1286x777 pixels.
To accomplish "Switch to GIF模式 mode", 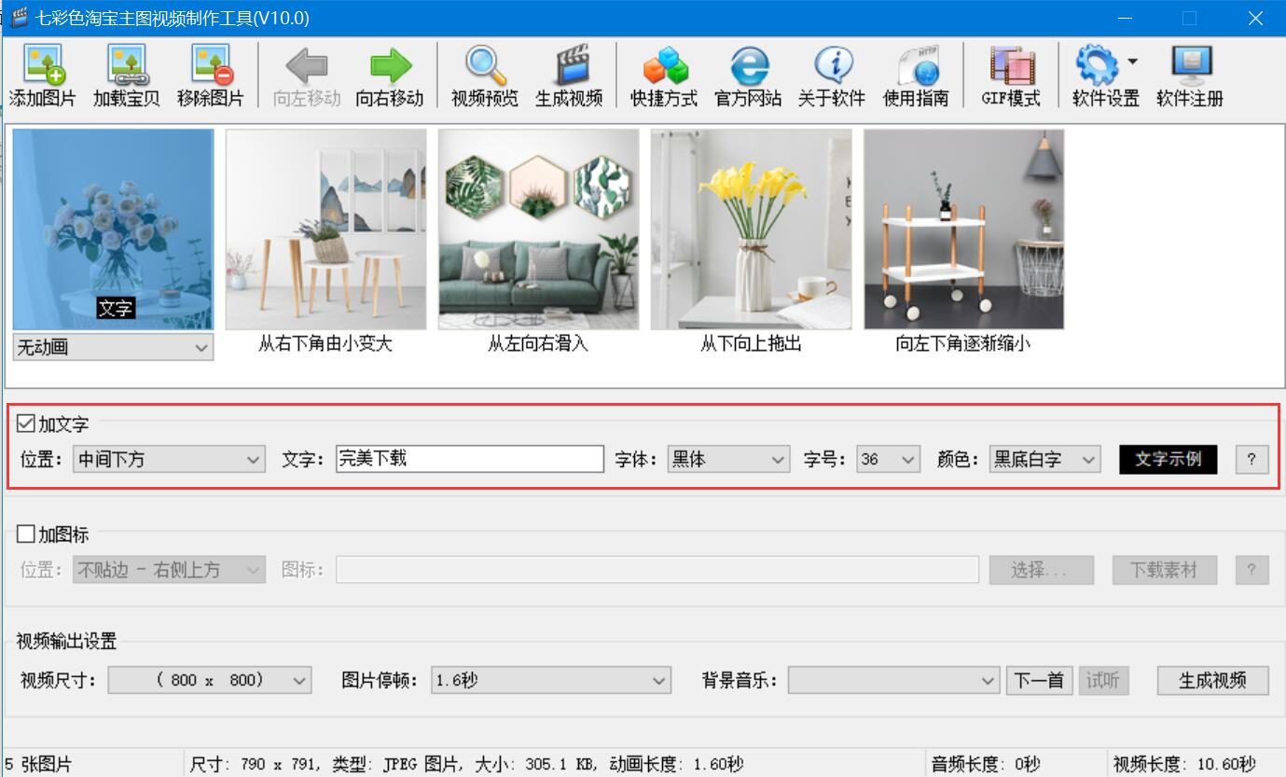I will [x=1011, y=76].
